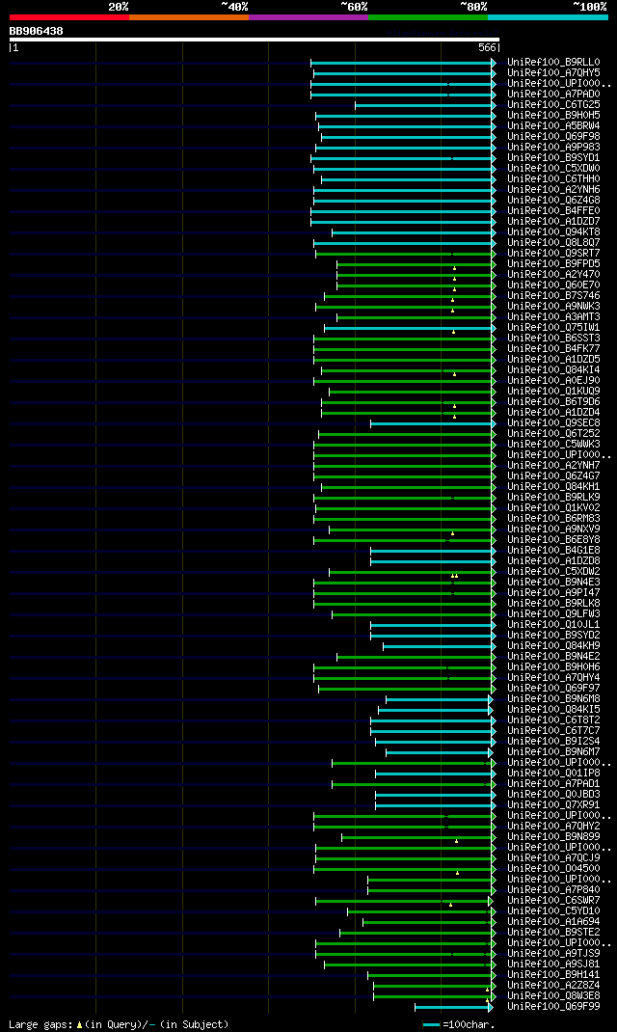Click label UniRef100_Q75IW1

tap(553, 328)
